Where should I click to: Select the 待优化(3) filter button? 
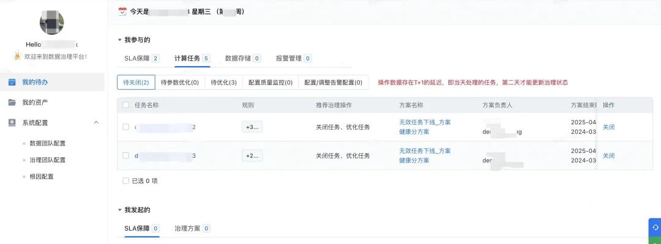coord(223,83)
